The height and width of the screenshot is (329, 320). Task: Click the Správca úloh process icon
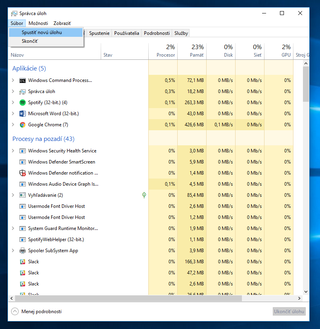coord(23,92)
